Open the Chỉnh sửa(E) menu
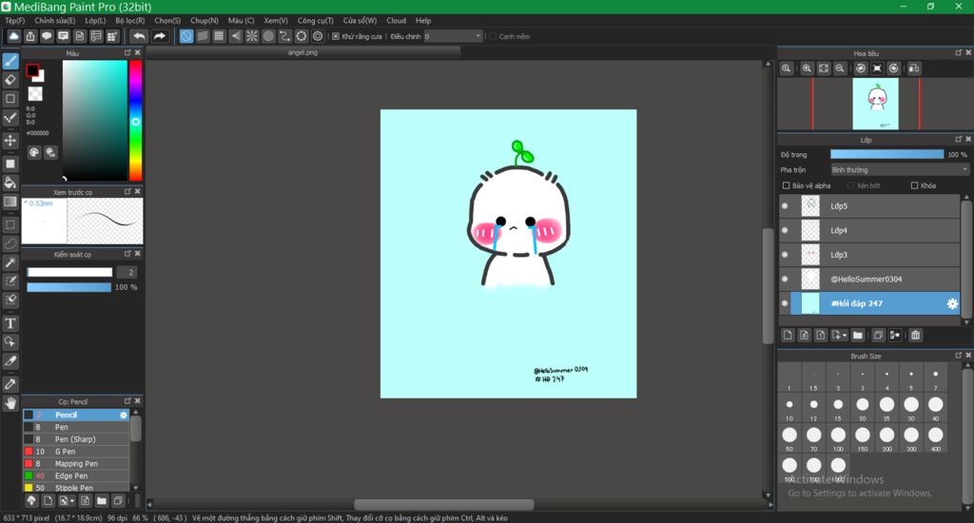Viewport: 974px width, 523px height. point(54,21)
